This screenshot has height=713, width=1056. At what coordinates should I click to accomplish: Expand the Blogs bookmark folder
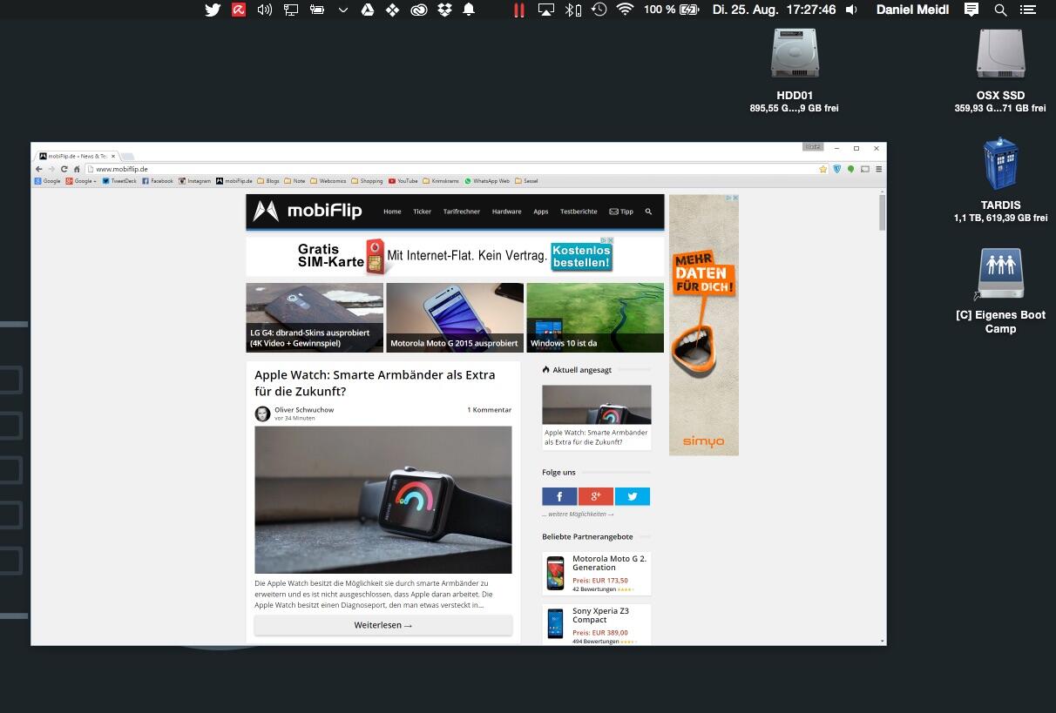[268, 181]
